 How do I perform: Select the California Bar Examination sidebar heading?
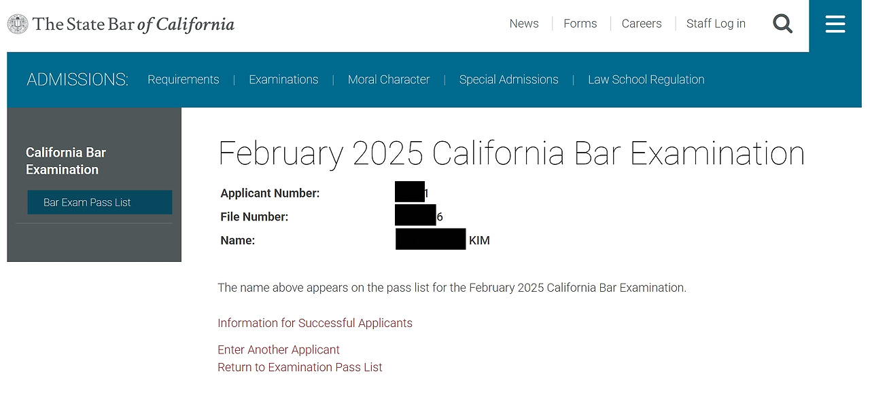coord(66,161)
